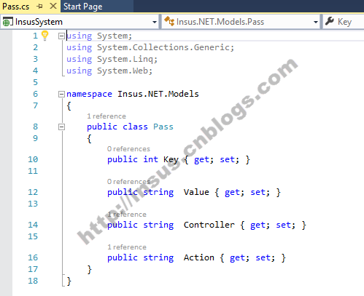This screenshot has width=364, height=296.
Task: Open the Key member dropdown
Action: (x=344, y=22)
